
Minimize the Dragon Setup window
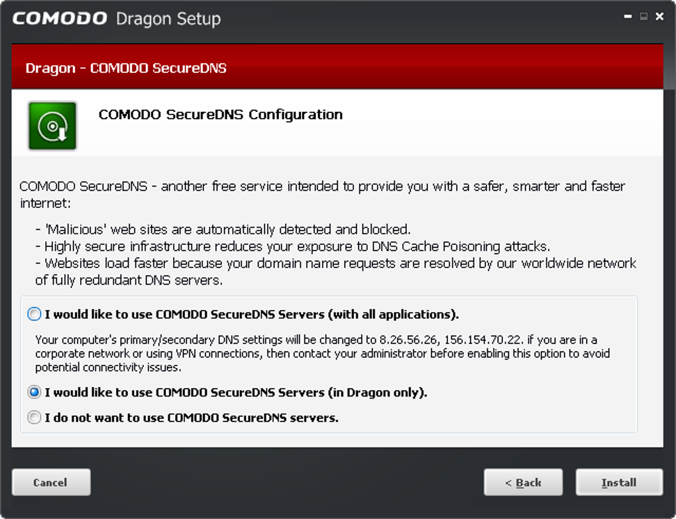tap(628, 17)
